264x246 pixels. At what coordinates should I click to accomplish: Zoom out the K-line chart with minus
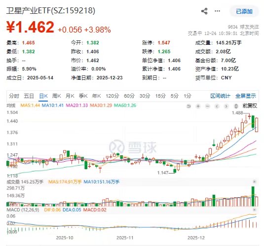pos(208,106)
